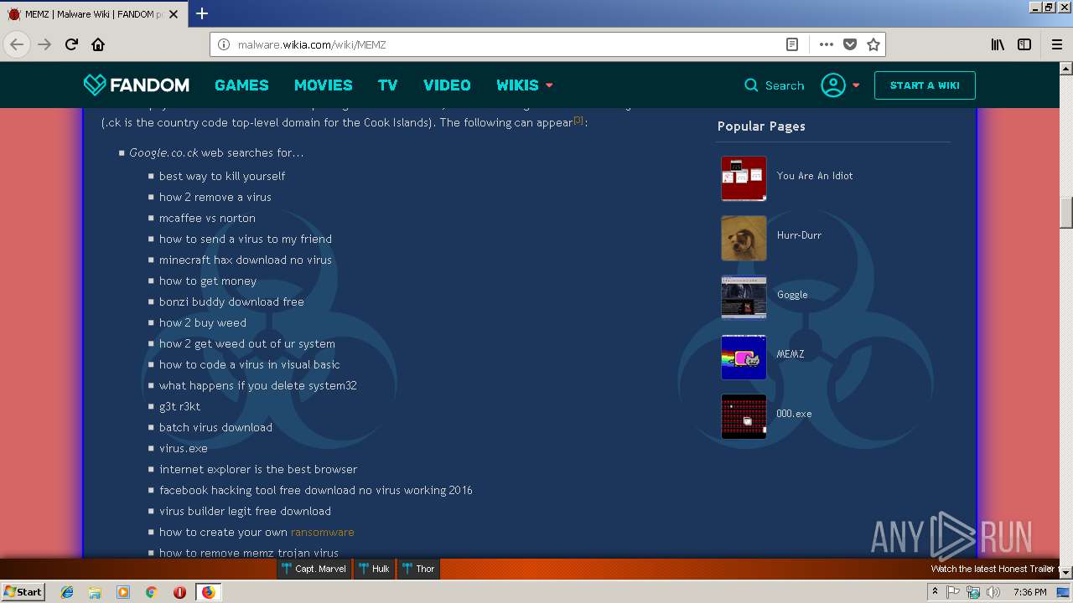Click 'what happens if you delete system32' item

point(258,385)
